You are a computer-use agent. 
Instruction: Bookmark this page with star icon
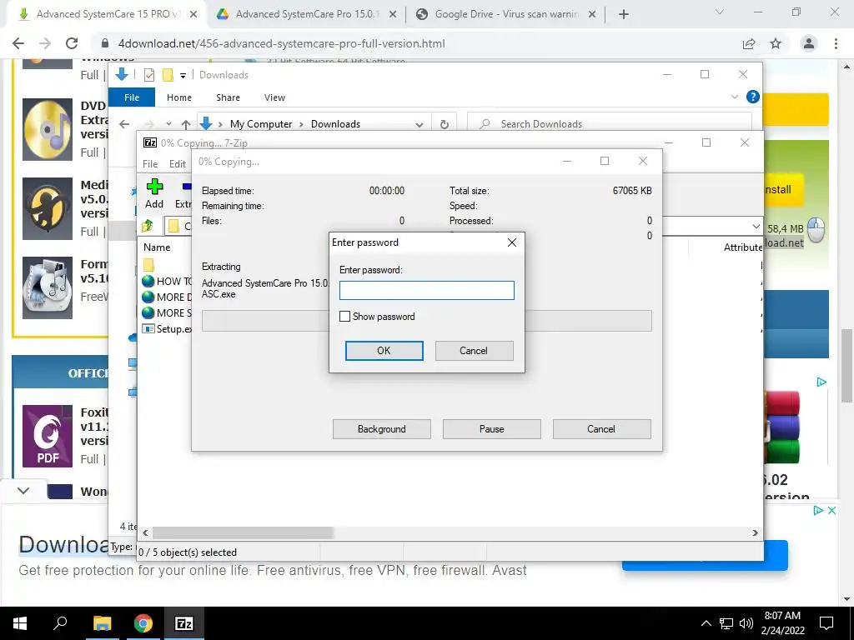776,43
